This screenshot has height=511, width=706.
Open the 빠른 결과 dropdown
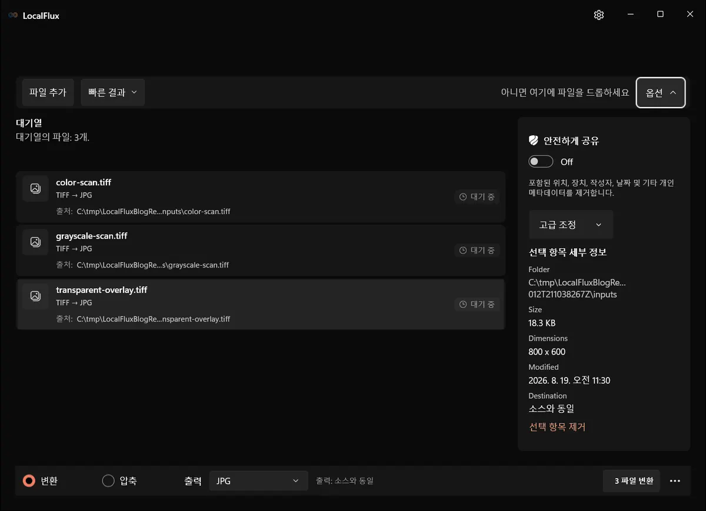[112, 92]
